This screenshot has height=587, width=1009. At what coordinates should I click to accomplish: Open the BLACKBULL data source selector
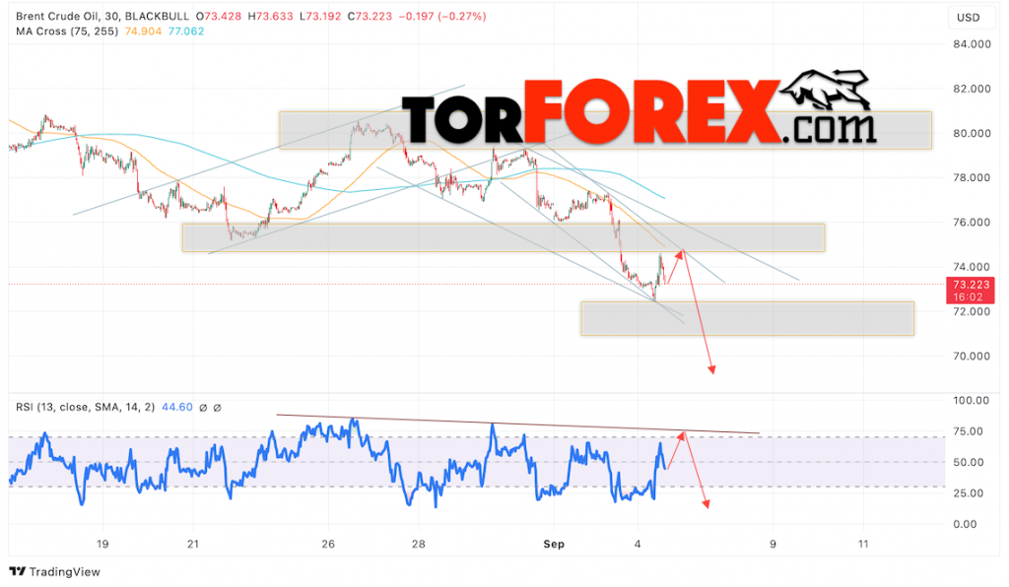coord(158,16)
